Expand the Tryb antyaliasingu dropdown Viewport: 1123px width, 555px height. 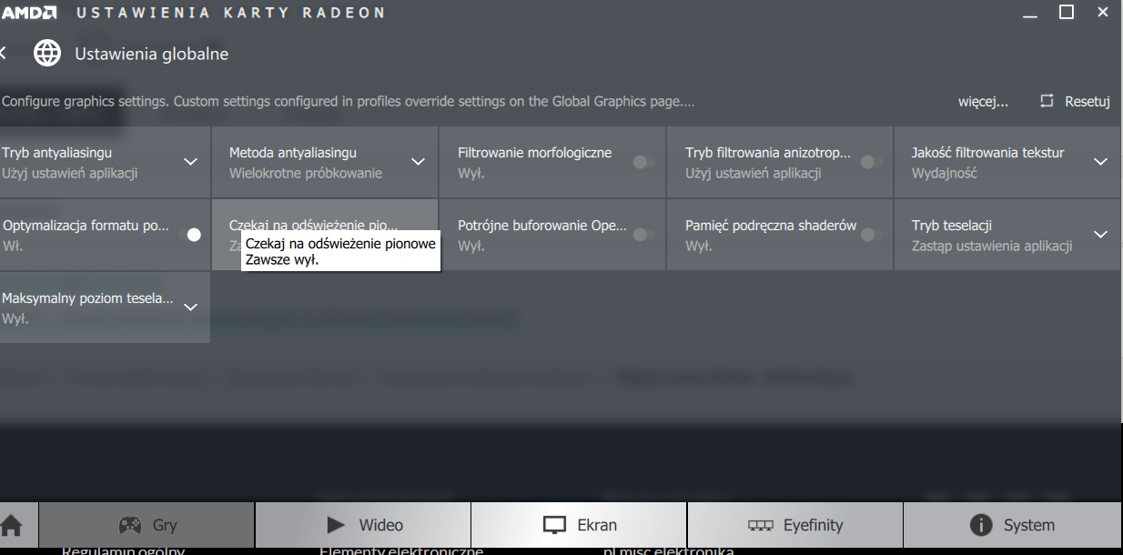[191, 161]
